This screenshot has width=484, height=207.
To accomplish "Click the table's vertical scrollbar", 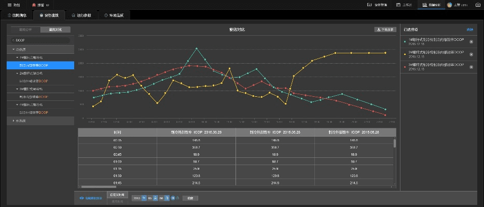I will [394, 144].
